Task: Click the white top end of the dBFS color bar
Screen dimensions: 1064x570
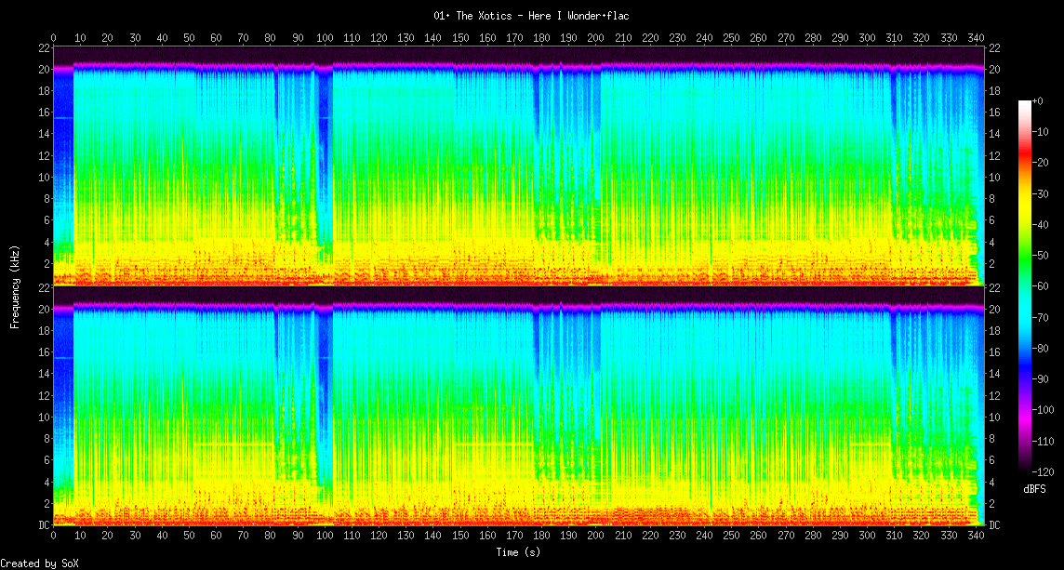Action: coord(1024,103)
